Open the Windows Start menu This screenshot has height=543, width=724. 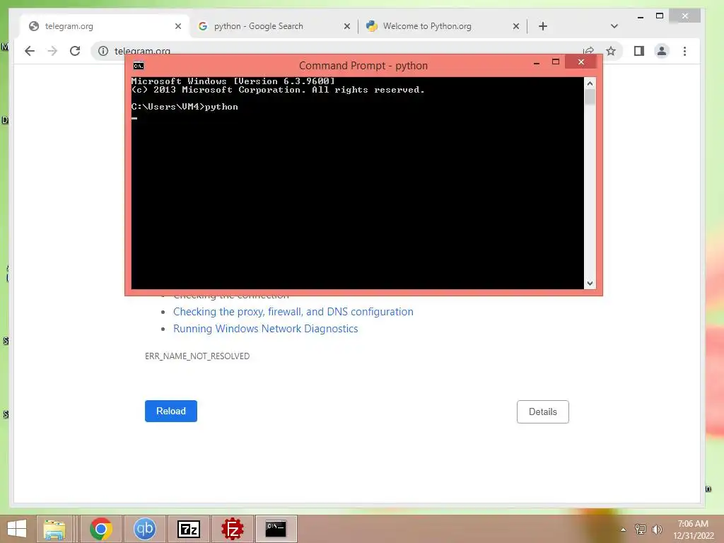click(x=17, y=529)
